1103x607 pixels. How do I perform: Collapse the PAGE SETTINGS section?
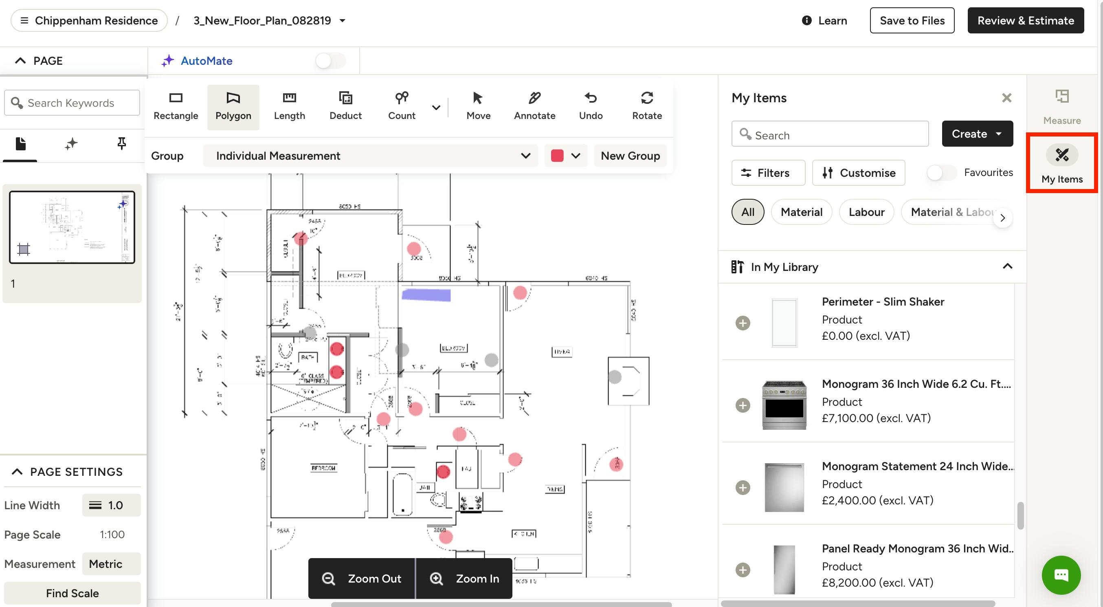[17, 472]
